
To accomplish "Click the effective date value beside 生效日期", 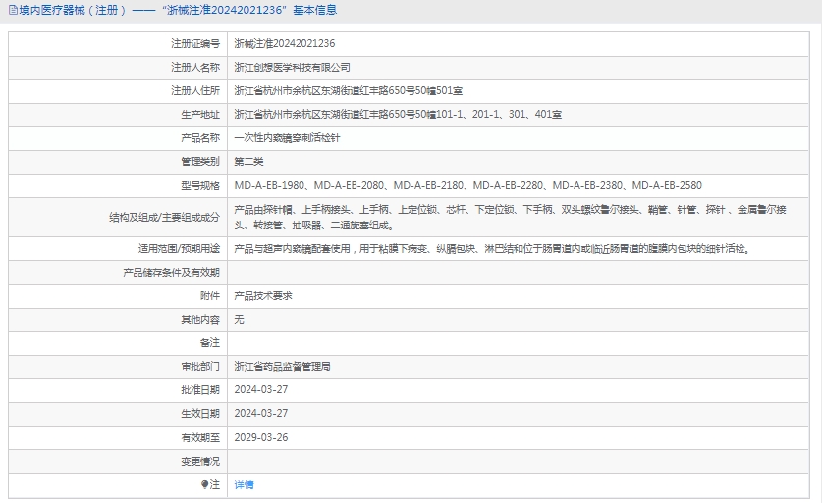I will (261, 413).
